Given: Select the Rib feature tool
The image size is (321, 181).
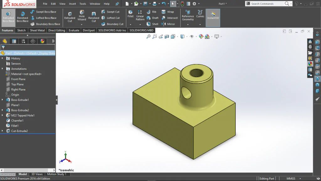Looking at the screenshot, I should click(x=151, y=12).
